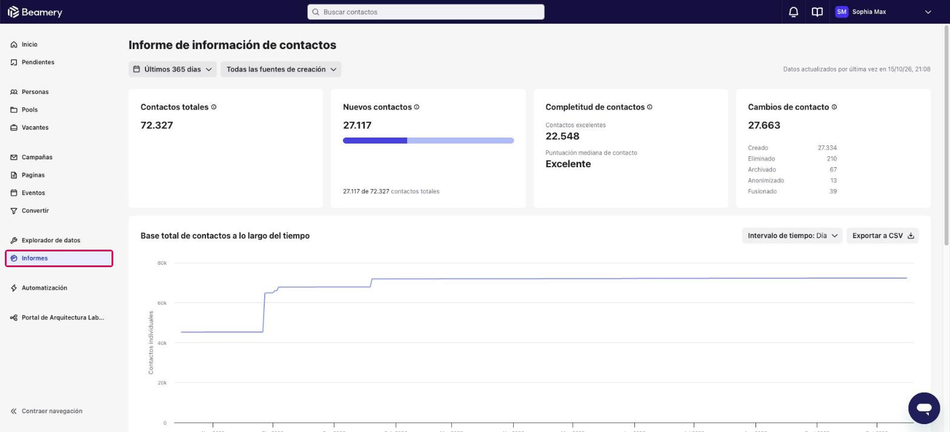Click the Beamery logo

pyautogui.click(x=35, y=12)
